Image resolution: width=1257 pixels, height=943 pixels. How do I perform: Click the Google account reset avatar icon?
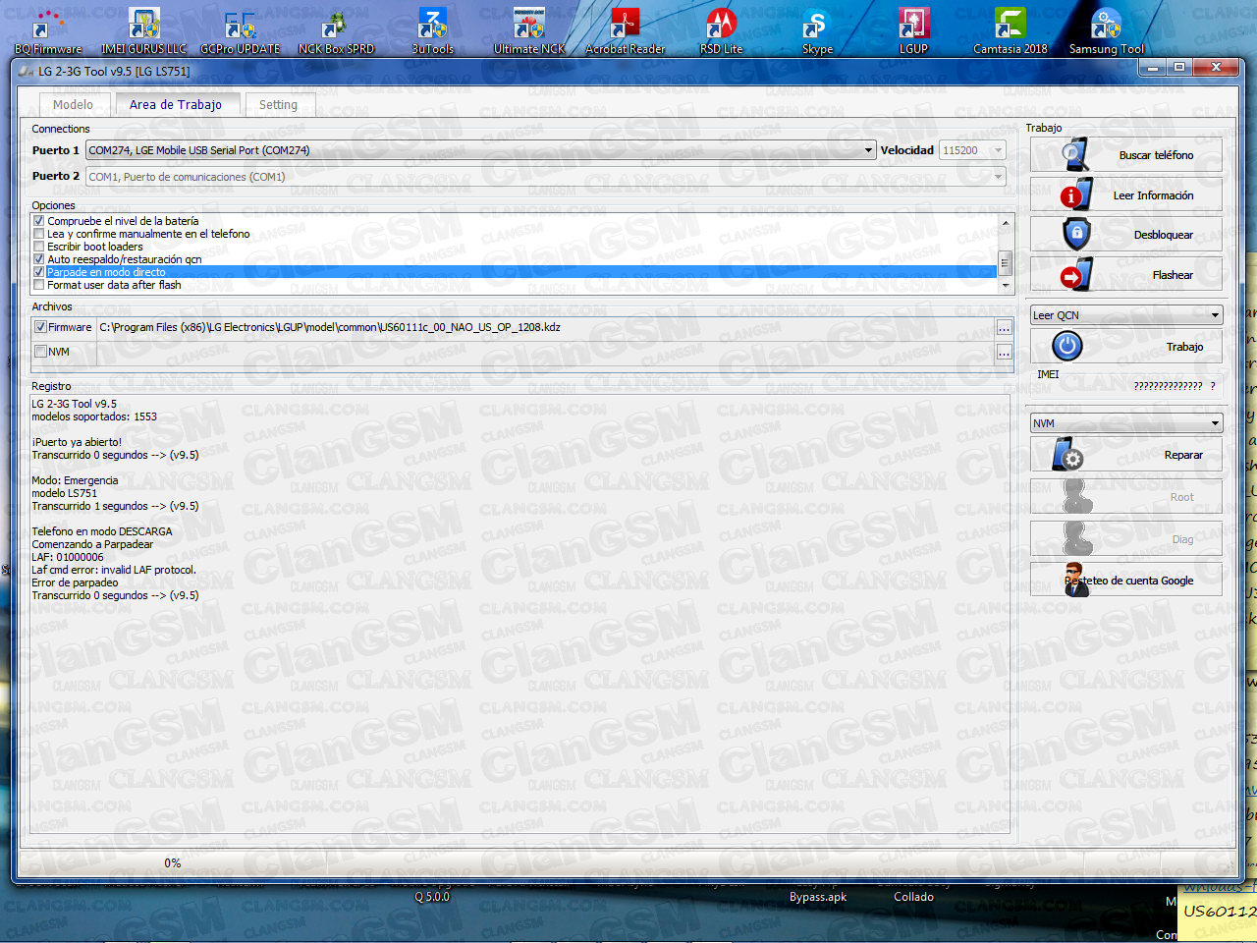pyautogui.click(x=1075, y=580)
